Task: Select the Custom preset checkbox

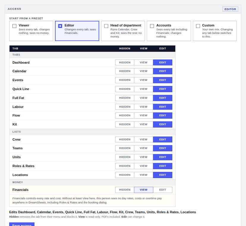Action: pos(198,26)
